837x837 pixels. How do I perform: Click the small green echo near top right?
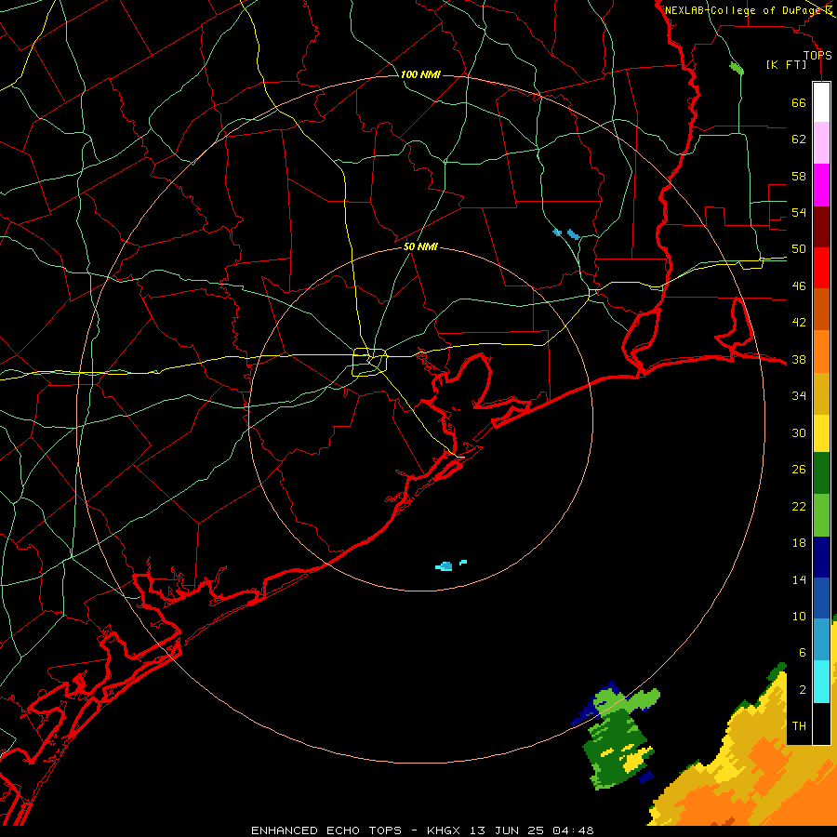[737, 68]
